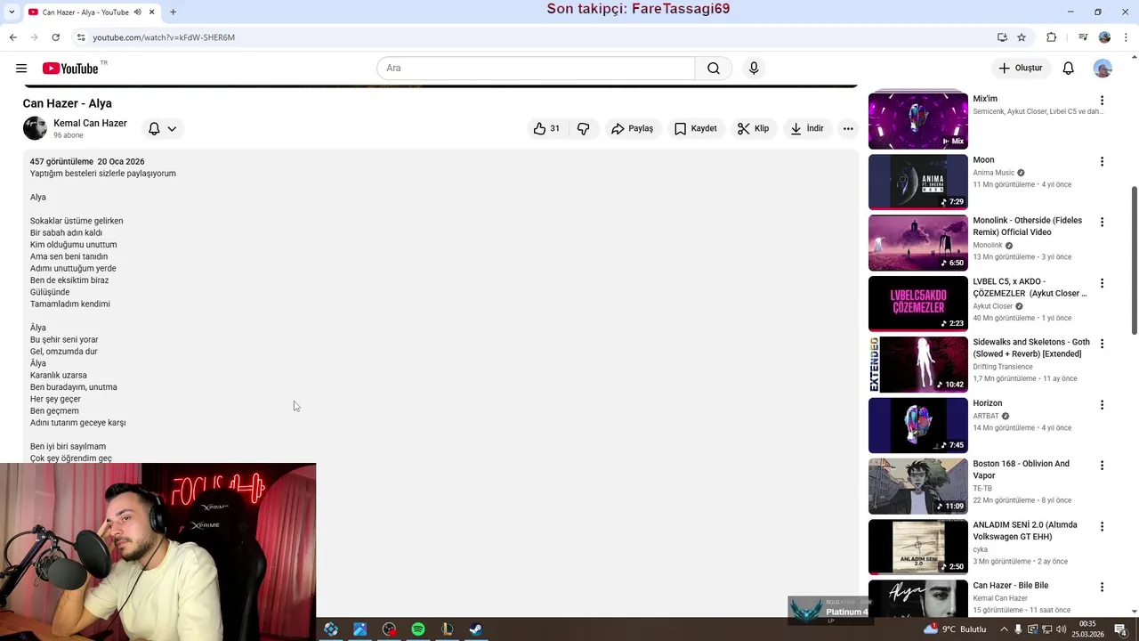The width and height of the screenshot is (1139, 641).
Task: Bookmark this page with the star icon
Action: click(x=1022, y=37)
